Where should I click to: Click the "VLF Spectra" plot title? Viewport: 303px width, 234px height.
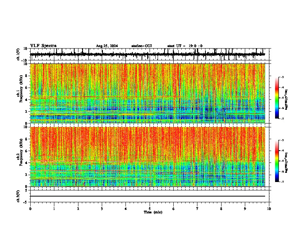43,46
